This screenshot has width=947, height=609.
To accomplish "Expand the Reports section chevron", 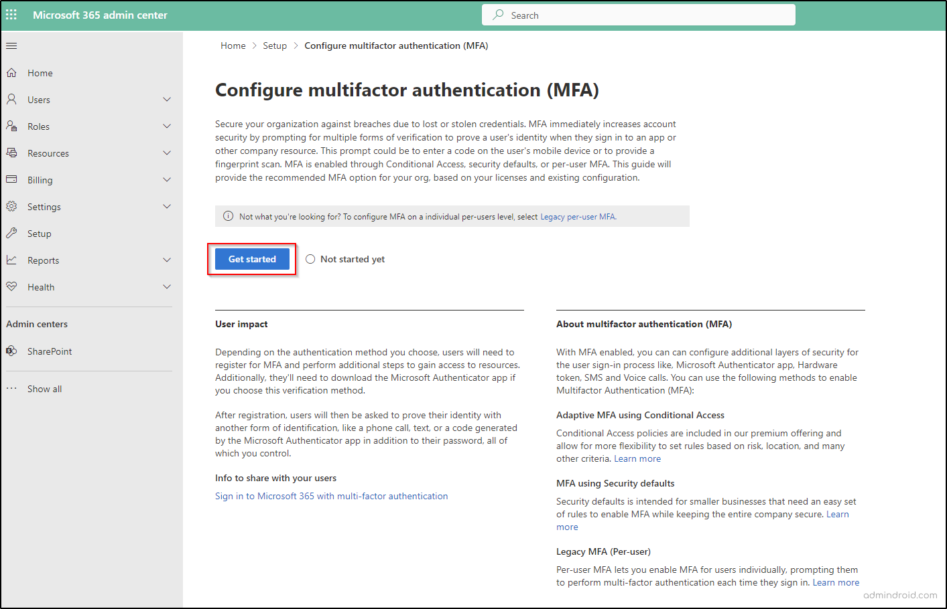I will tap(167, 260).
